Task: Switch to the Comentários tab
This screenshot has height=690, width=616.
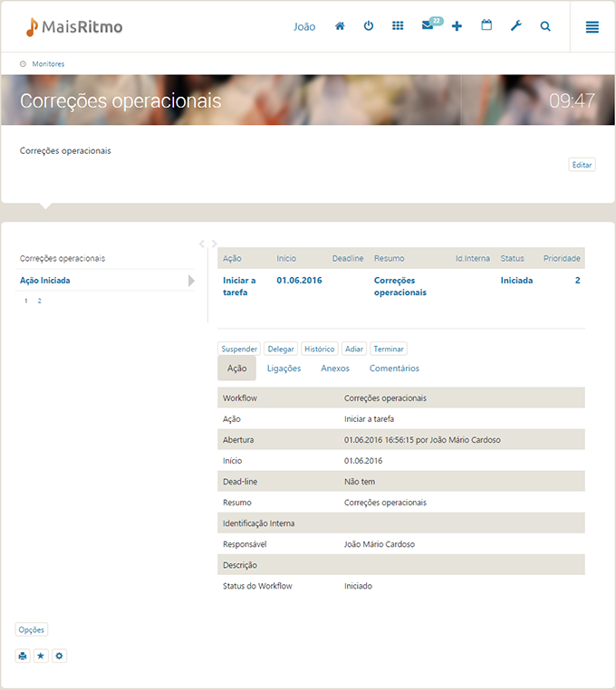Action: pos(394,369)
